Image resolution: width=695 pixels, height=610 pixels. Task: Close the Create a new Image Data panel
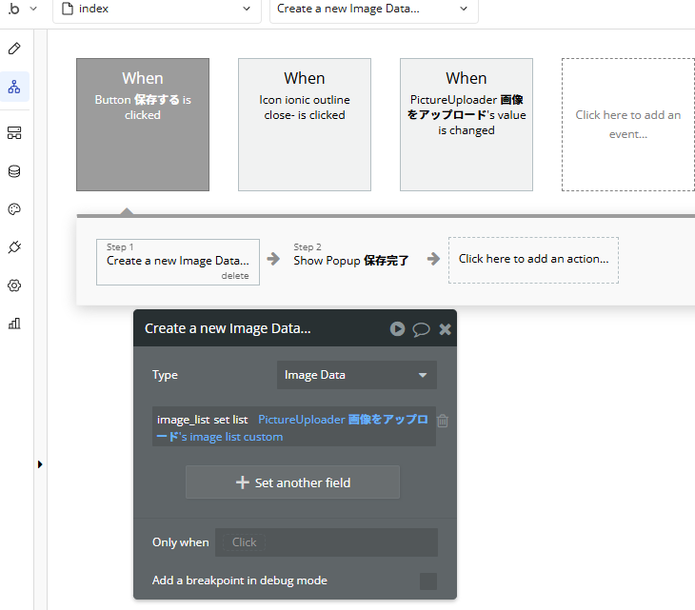click(445, 329)
